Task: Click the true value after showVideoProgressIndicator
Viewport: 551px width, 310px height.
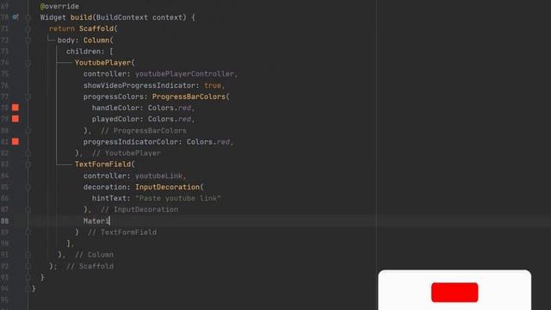Action: pos(213,85)
